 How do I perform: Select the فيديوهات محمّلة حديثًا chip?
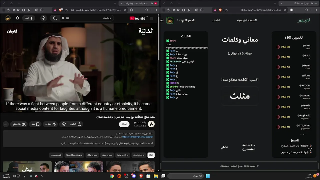74,155
